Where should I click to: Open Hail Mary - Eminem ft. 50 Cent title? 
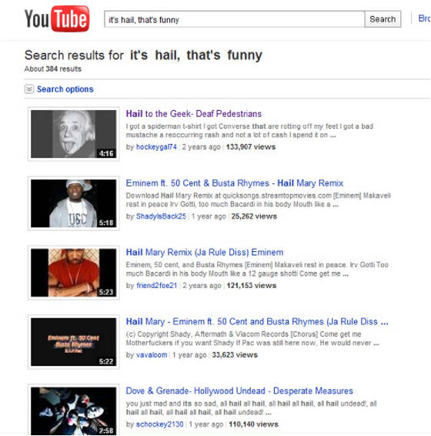pyautogui.click(x=257, y=321)
